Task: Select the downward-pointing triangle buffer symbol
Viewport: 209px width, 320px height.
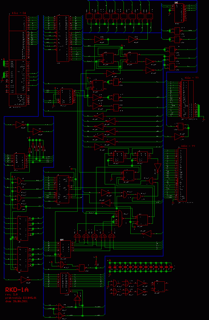Action: coord(157,168)
